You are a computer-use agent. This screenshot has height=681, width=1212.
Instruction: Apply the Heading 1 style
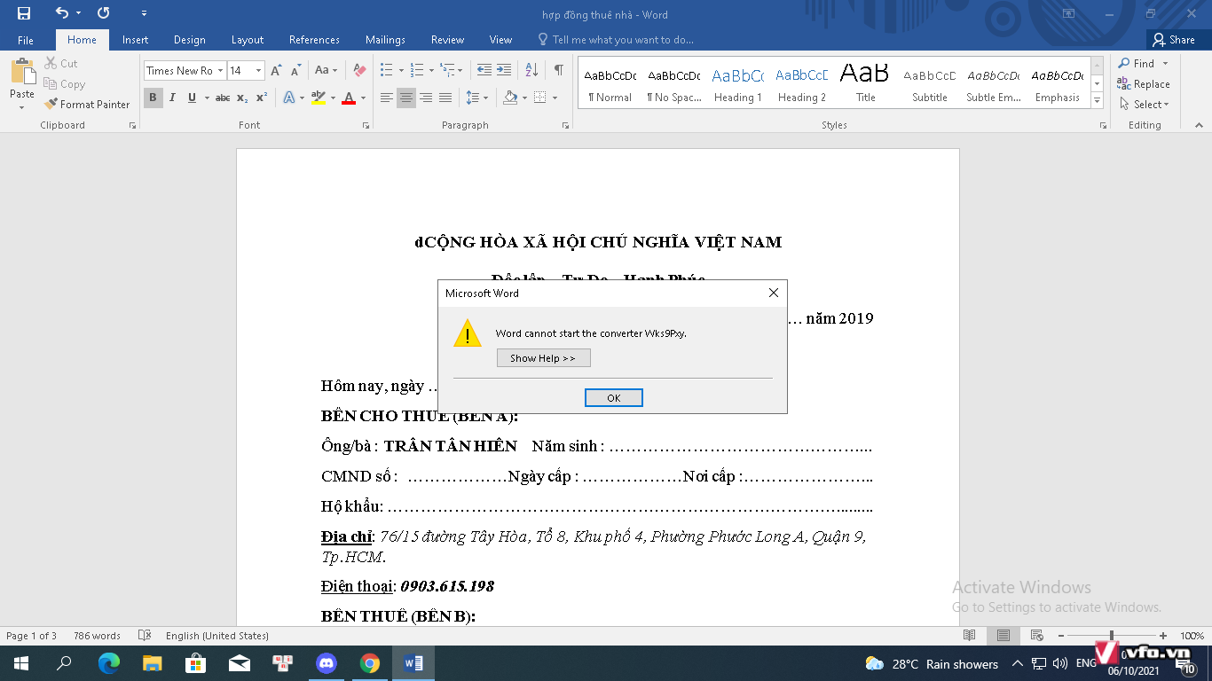[x=737, y=82]
